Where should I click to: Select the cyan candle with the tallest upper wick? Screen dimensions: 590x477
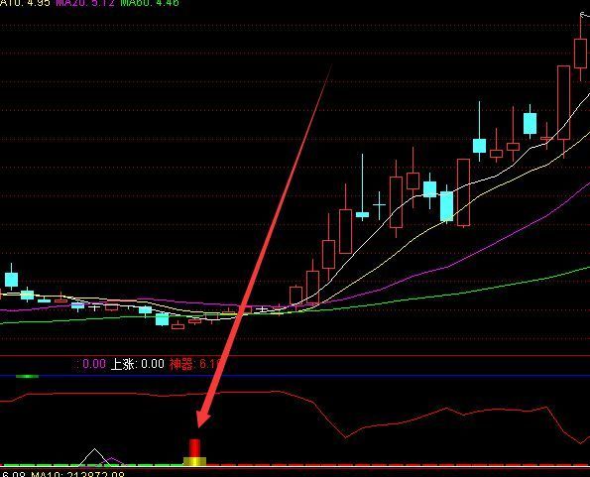362,215
